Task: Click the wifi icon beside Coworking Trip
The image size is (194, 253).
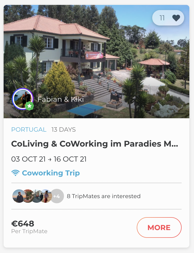Action: [x=15, y=173]
